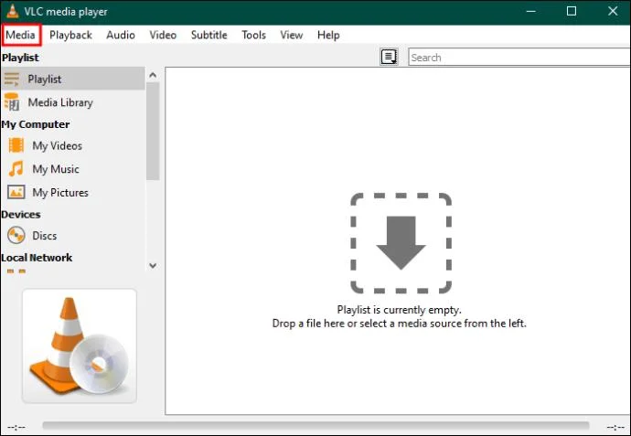
Task: Open the View menu
Action: click(x=292, y=35)
